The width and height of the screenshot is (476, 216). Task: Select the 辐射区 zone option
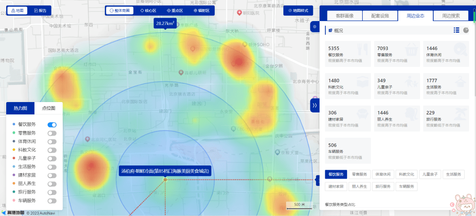click(x=201, y=11)
